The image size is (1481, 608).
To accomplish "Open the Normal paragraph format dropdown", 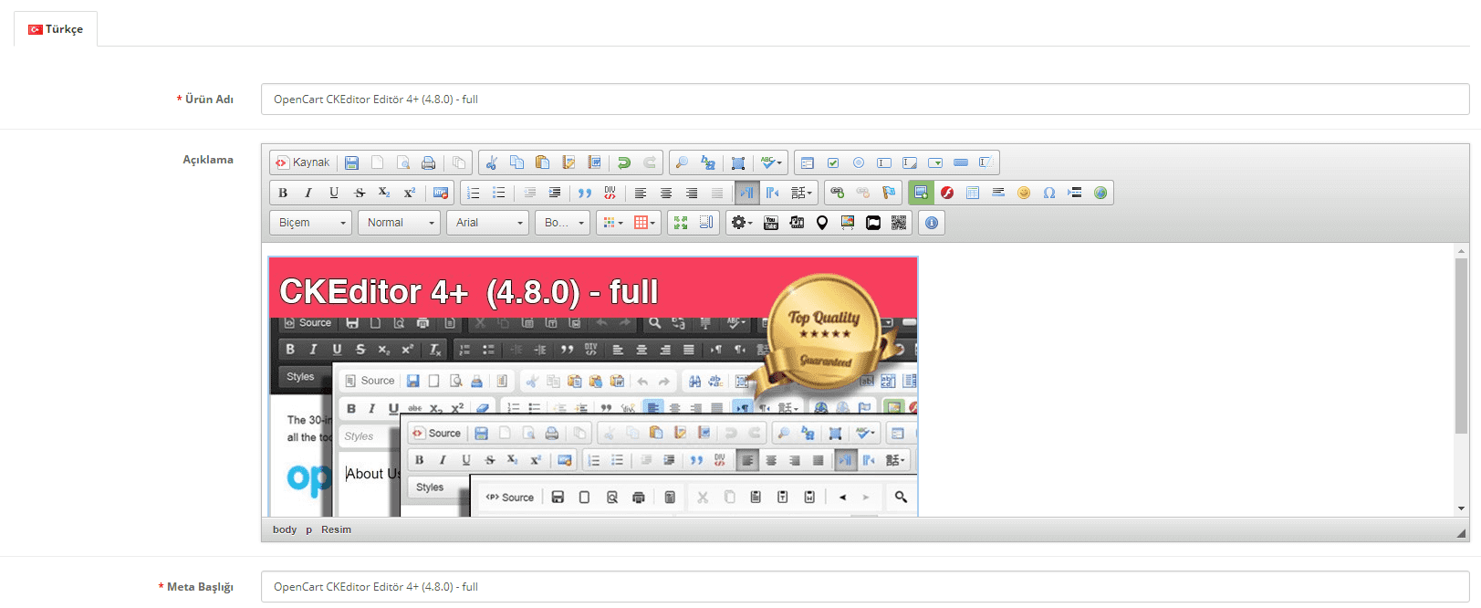I will (x=400, y=223).
